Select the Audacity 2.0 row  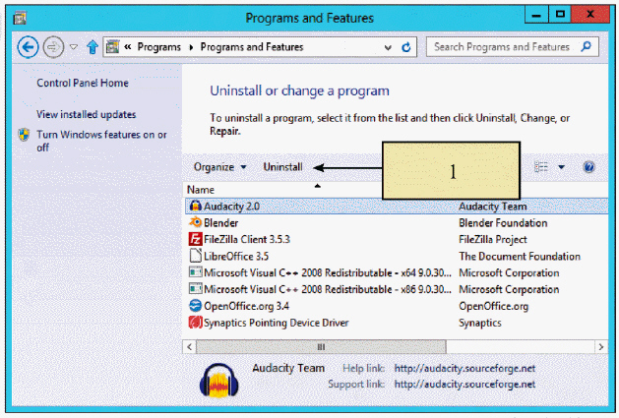(x=397, y=207)
